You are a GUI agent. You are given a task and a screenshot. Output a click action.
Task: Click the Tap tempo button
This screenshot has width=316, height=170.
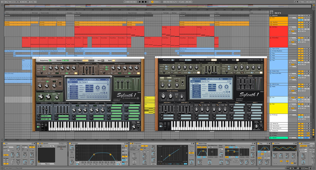coord(9,2)
